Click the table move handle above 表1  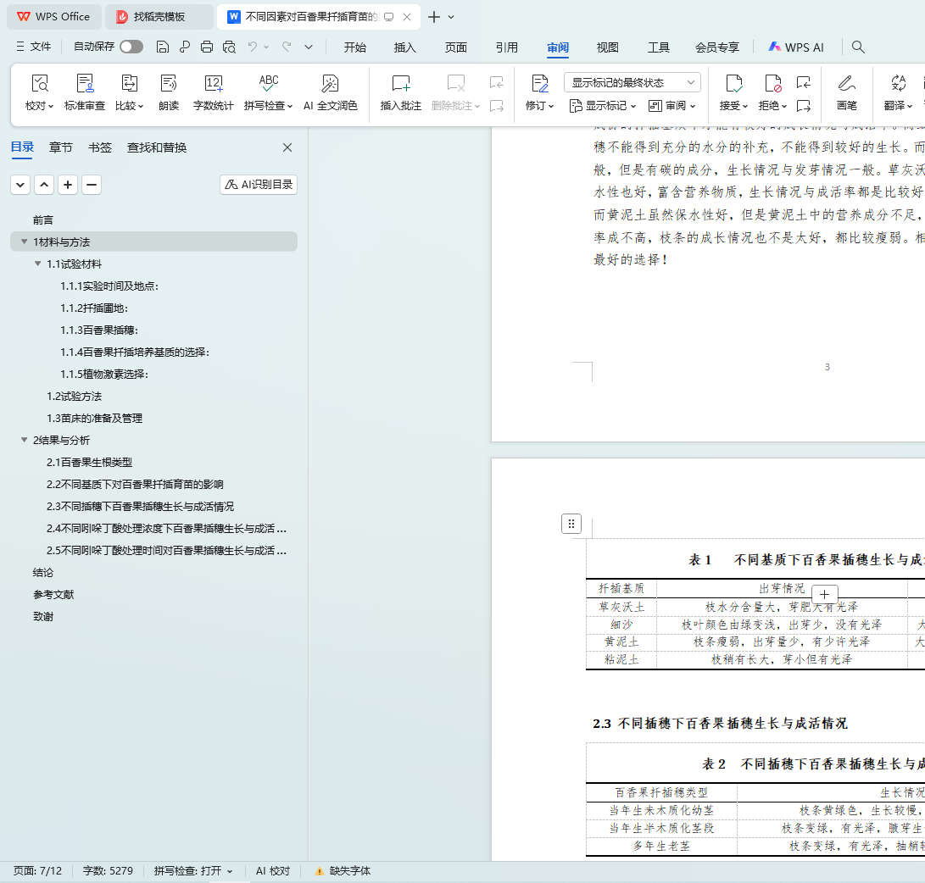(x=571, y=524)
